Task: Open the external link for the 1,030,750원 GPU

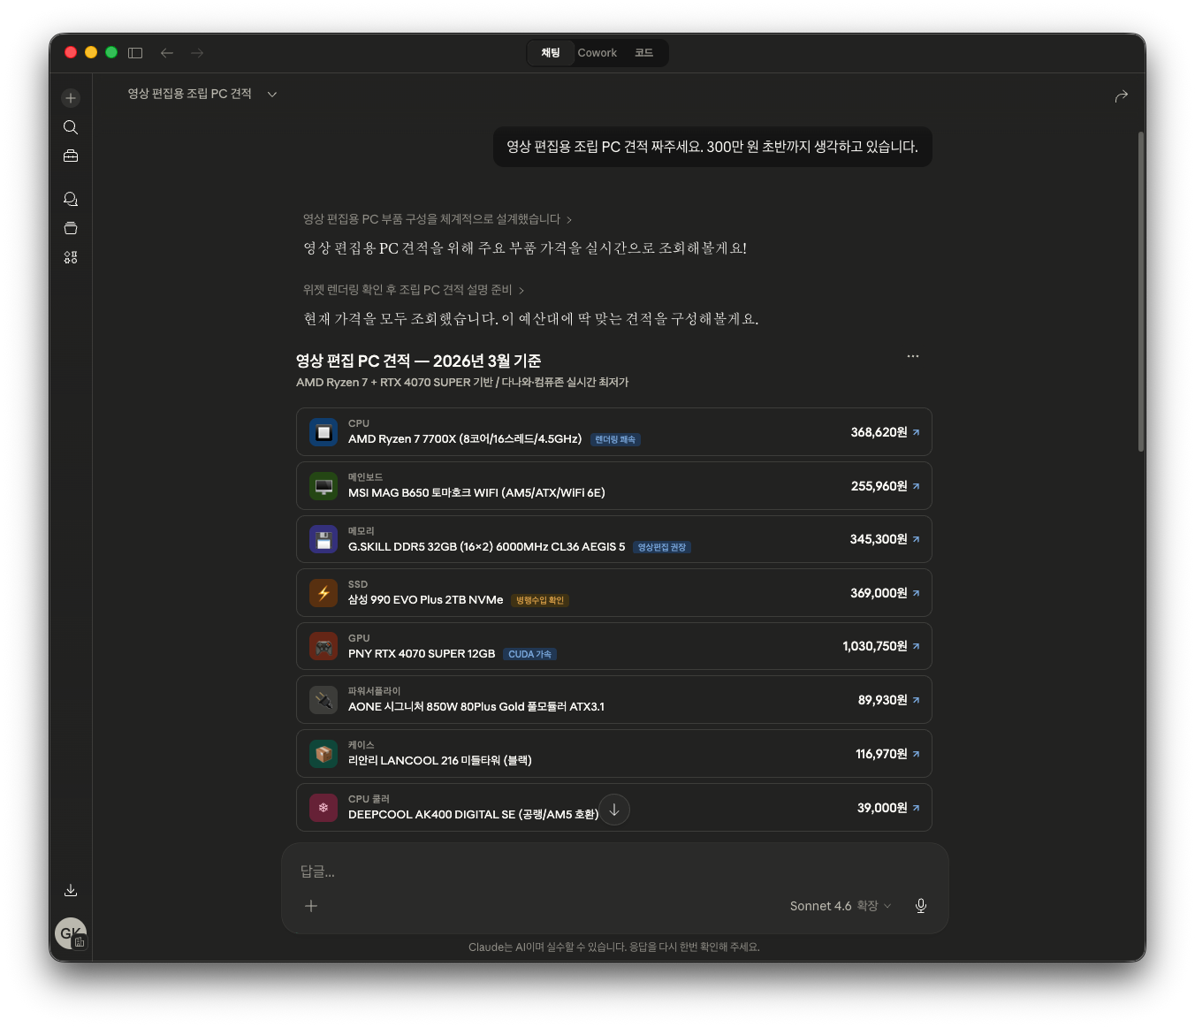Action: [x=916, y=646]
